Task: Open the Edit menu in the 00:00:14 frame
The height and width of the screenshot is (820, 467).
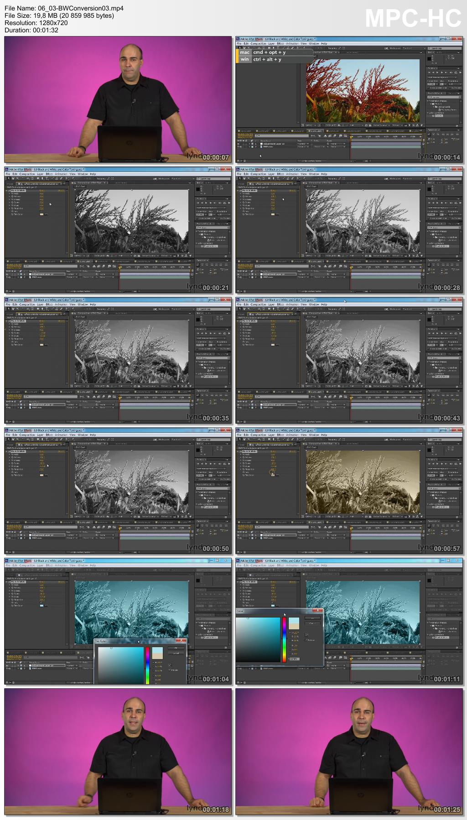Action: (x=246, y=44)
